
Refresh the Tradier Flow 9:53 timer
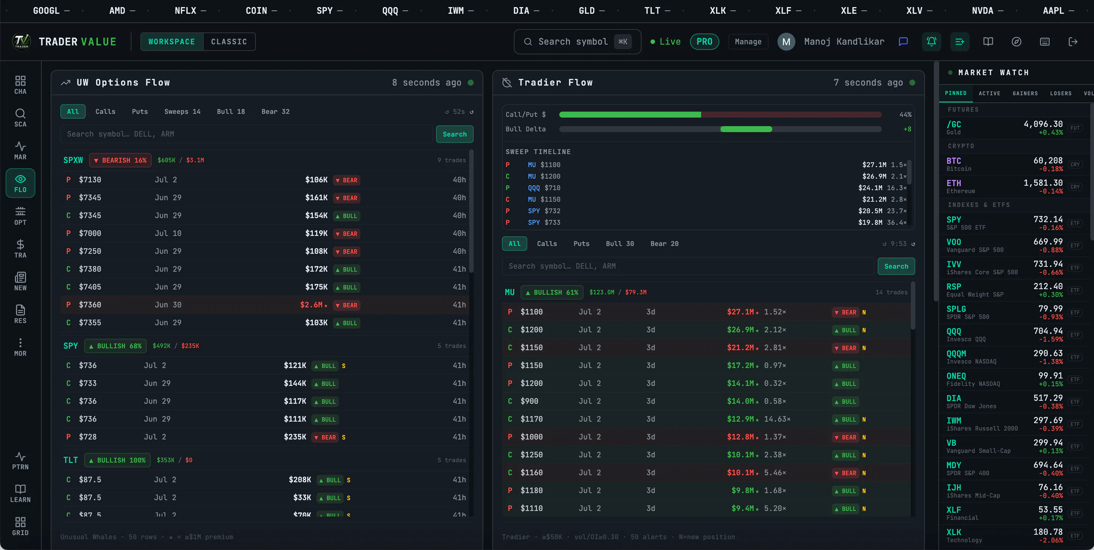913,244
